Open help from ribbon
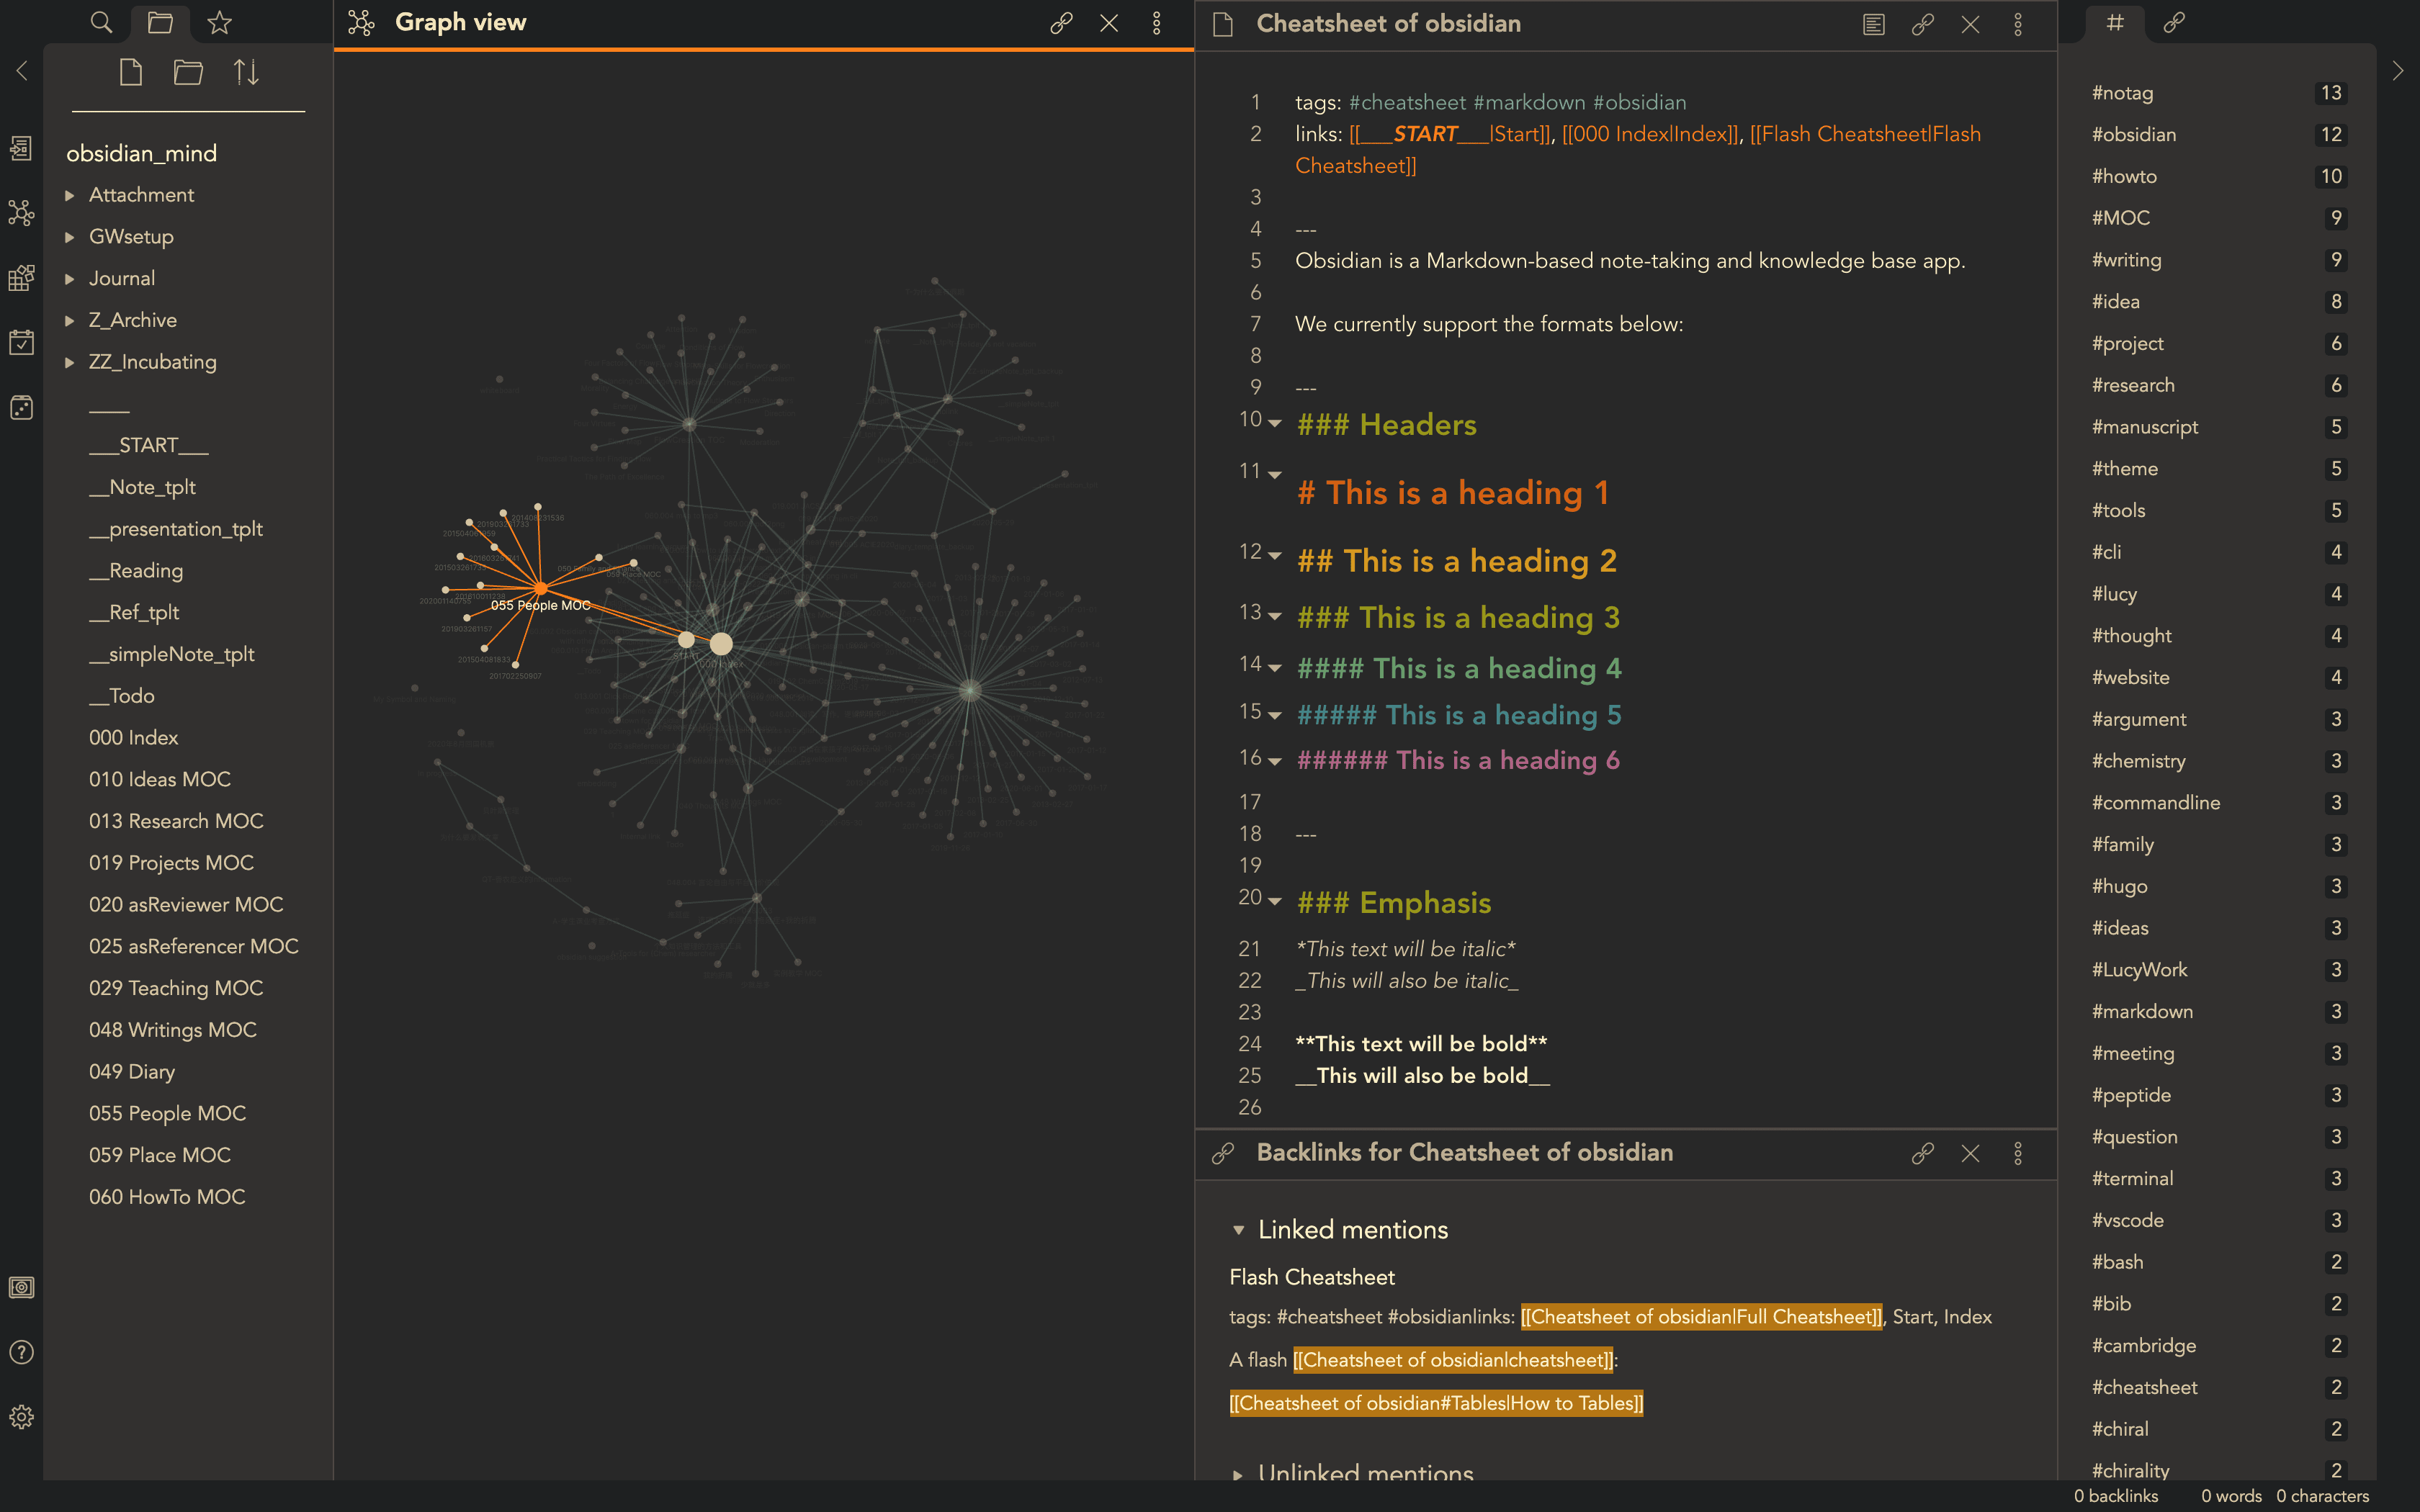 click(21, 1352)
